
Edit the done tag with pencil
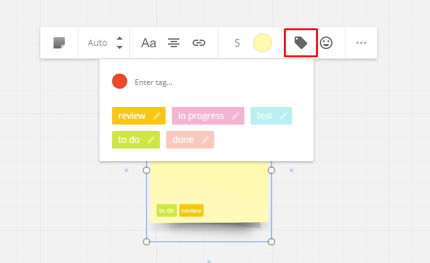click(205, 140)
